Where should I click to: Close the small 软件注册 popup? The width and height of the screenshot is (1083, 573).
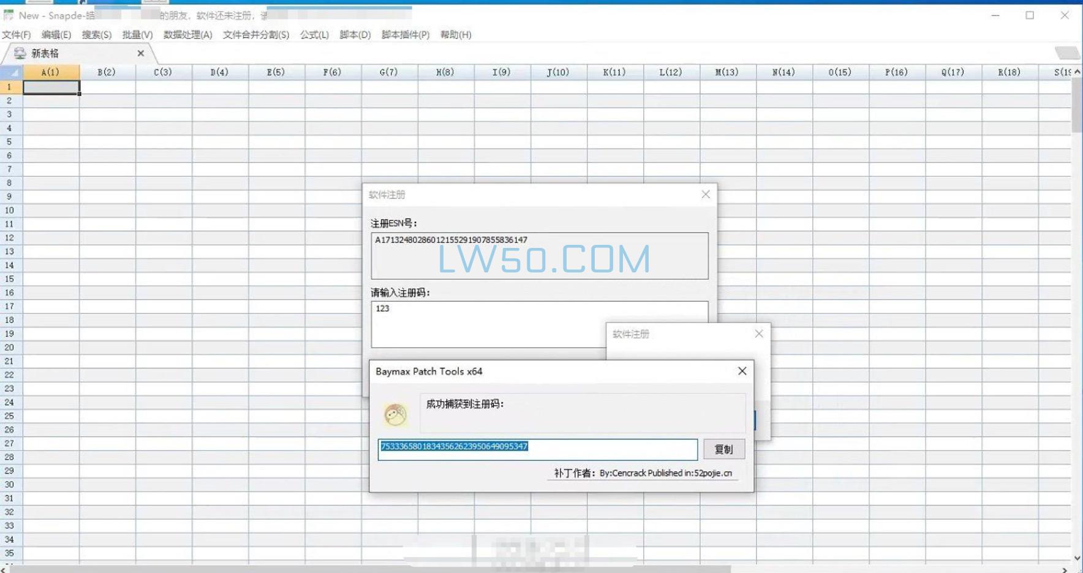point(759,334)
